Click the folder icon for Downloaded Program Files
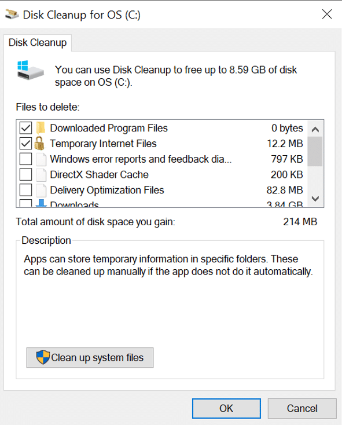 point(41,128)
